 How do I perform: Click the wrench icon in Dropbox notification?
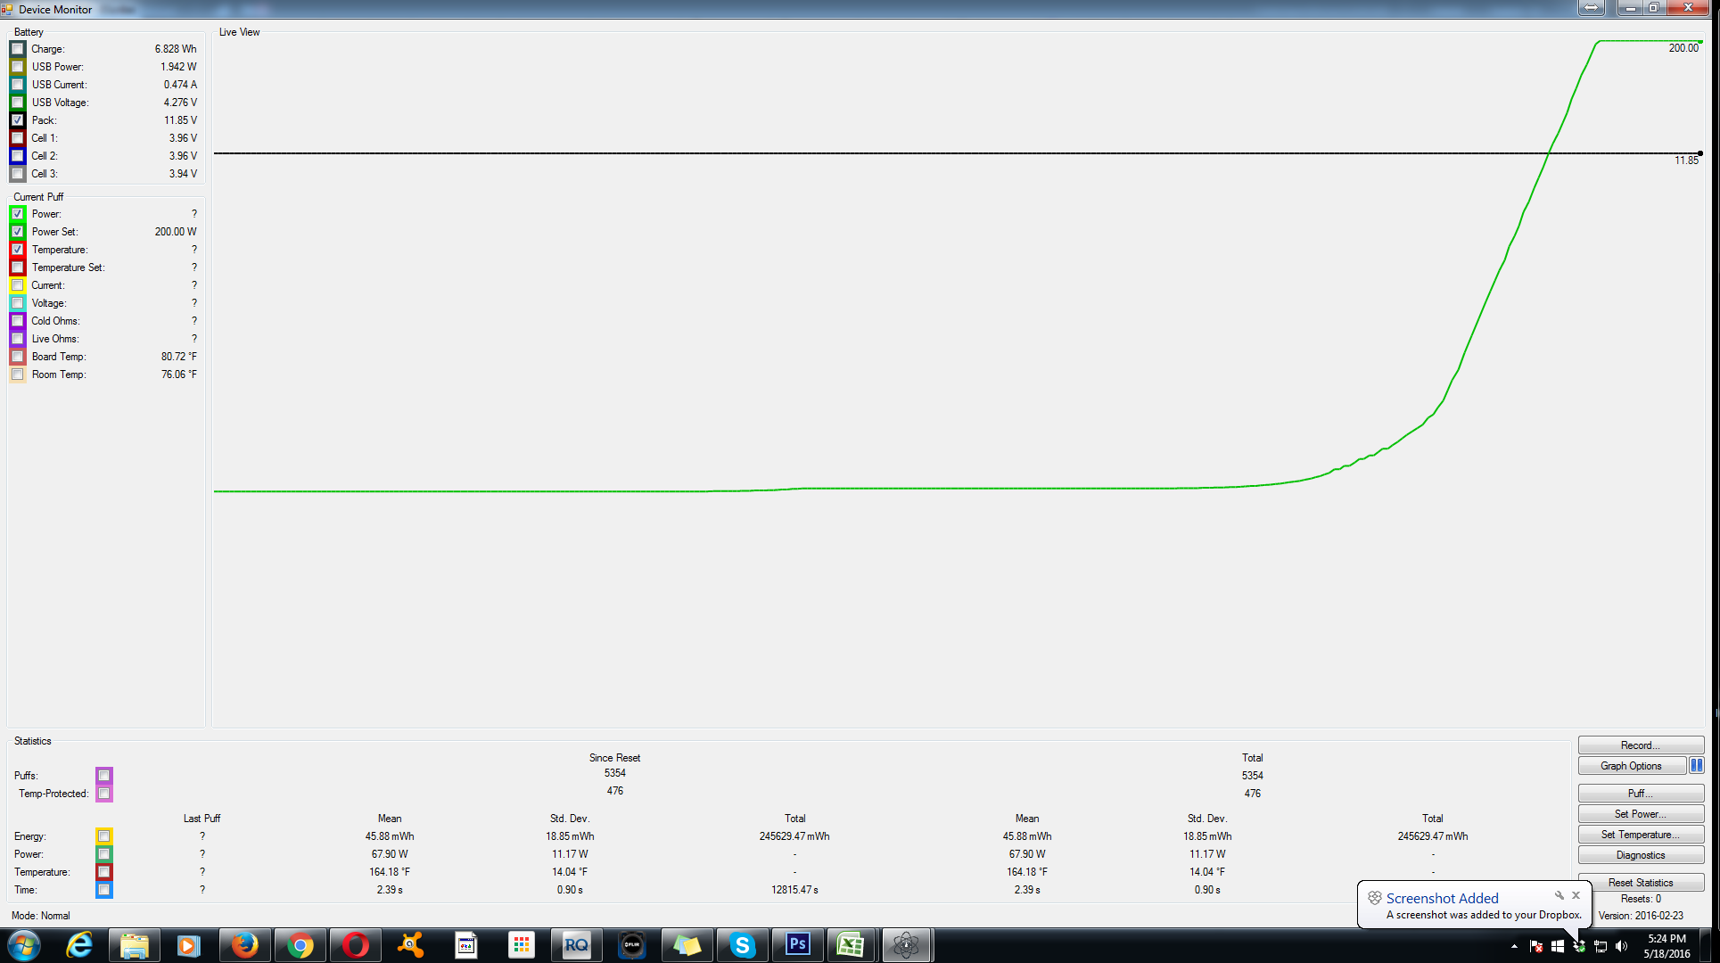(x=1560, y=895)
